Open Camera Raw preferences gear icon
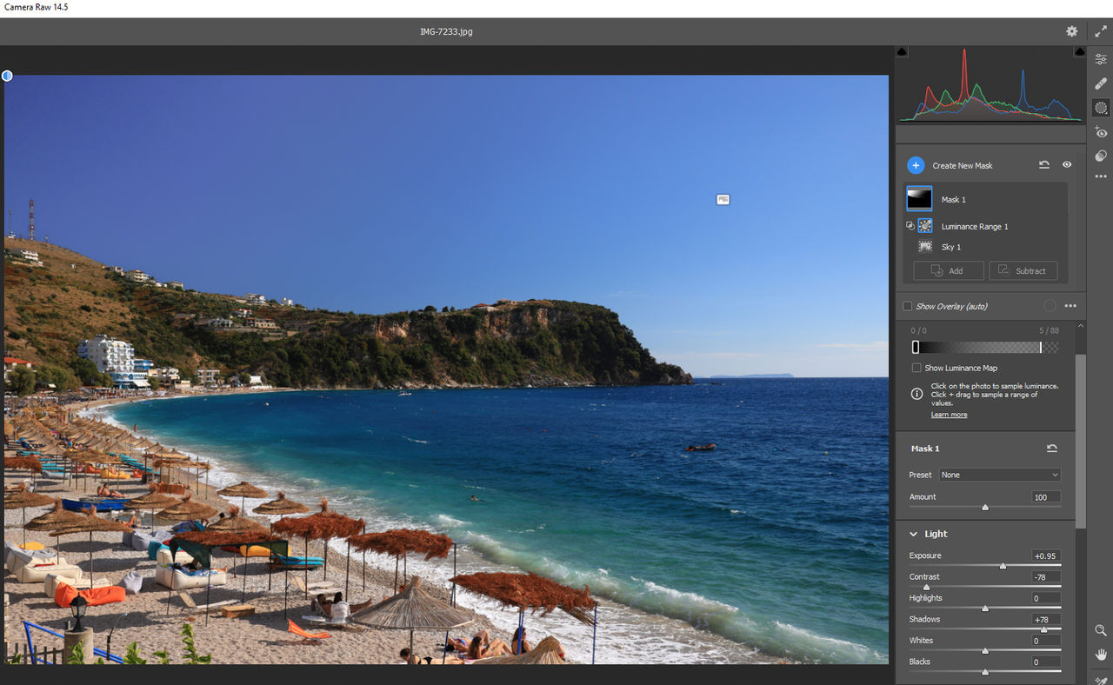The height and width of the screenshot is (685, 1113). point(1072,31)
